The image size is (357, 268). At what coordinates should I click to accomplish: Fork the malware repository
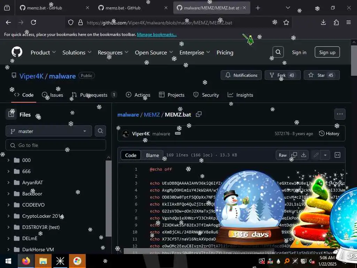(x=282, y=75)
